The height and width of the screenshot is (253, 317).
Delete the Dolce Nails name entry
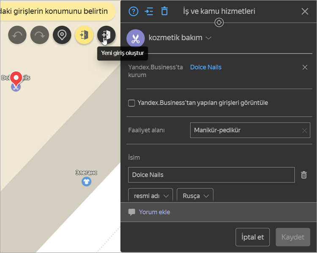click(304, 175)
